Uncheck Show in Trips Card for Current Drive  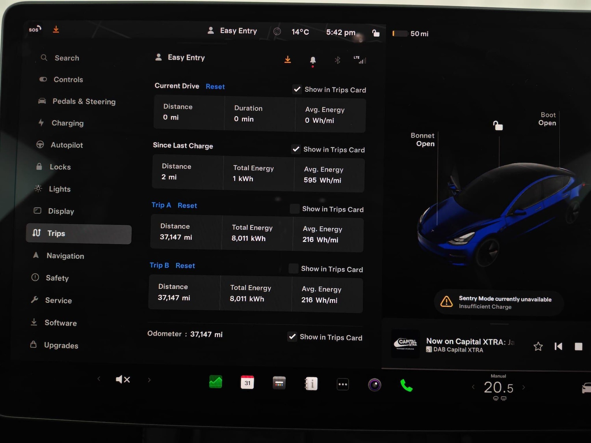[297, 89]
